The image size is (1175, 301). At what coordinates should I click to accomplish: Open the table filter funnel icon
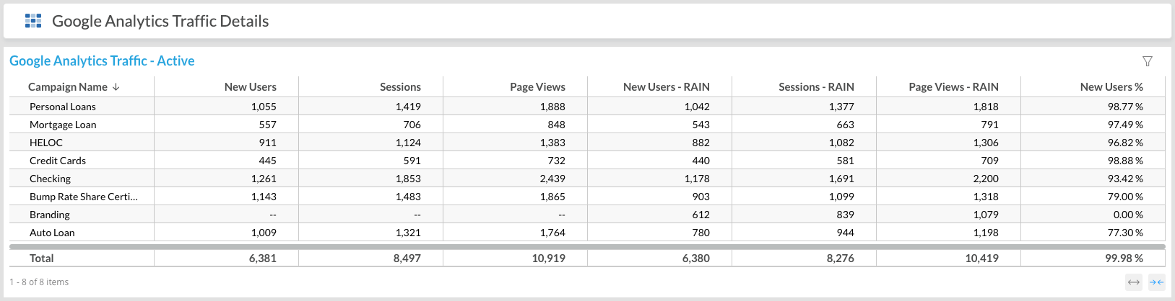[1148, 61]
